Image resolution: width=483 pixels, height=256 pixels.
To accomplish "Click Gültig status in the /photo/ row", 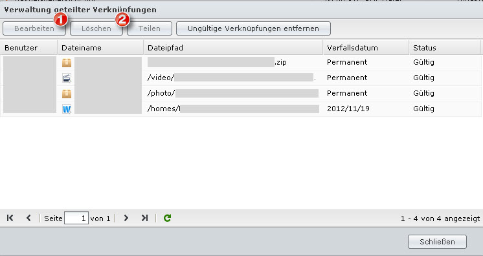I will 423,94.
